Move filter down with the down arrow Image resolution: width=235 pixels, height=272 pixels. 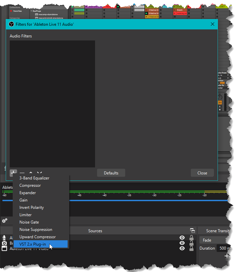(x=40, y=173)
